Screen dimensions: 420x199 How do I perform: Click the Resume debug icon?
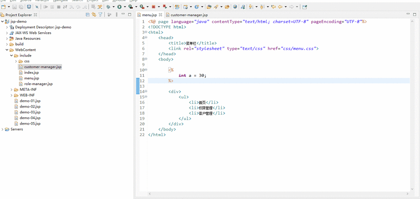click(x=46, y=7)
